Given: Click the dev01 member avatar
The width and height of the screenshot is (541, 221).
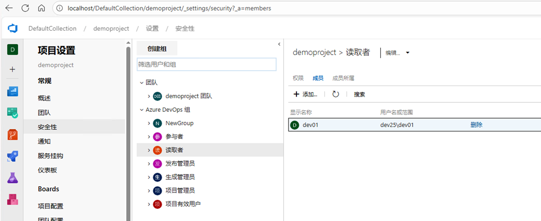Looking at the screenshot, I should 295,125.
